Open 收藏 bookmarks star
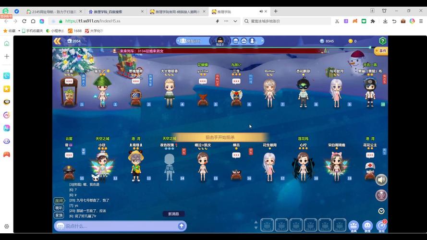 tap(9, 31)
